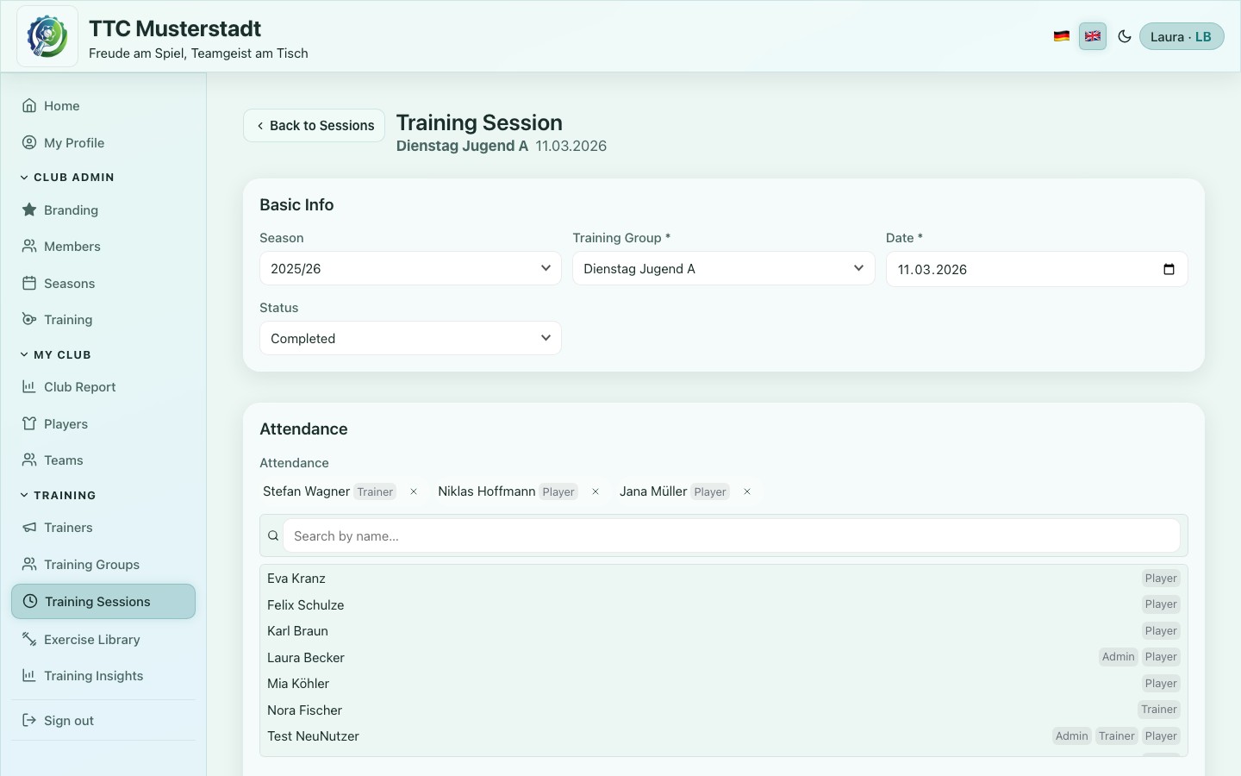Open the Laura · LB user menu
Screen dimensions: 1241x776
click(x=1182, y=36)
